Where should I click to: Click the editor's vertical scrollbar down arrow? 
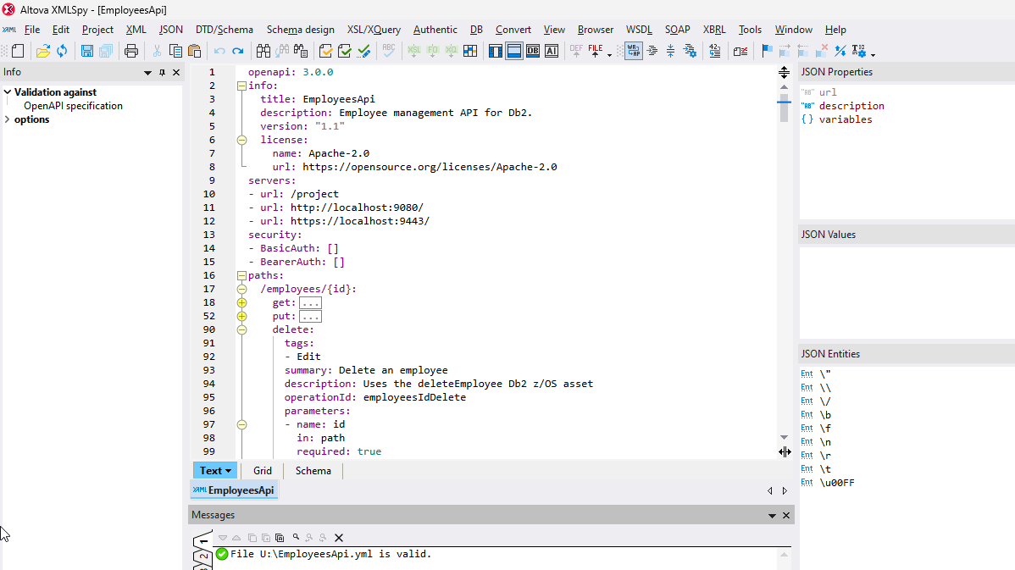(x=784, y=438)
